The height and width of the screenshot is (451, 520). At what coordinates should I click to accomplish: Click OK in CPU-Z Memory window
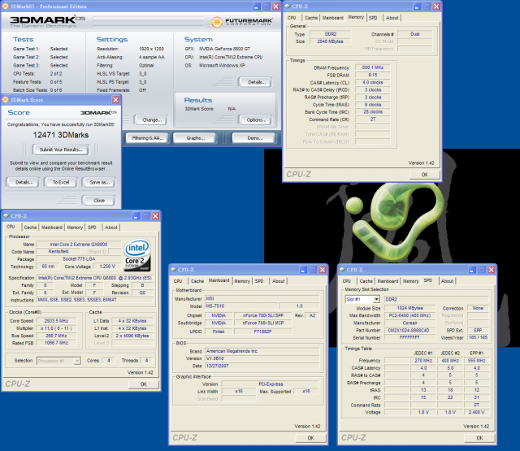(x=424, y=175)
